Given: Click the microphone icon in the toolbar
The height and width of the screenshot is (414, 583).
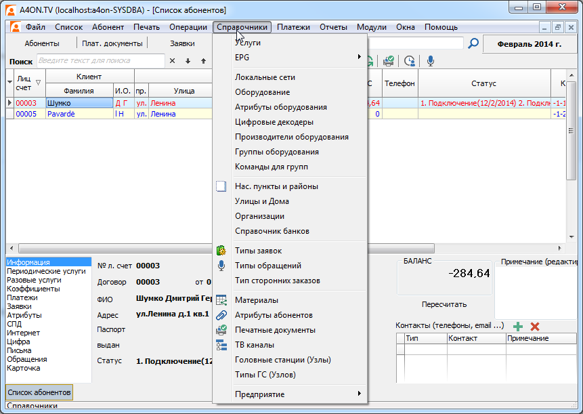Looking at the screenshot, I should (x=430, y=61).
